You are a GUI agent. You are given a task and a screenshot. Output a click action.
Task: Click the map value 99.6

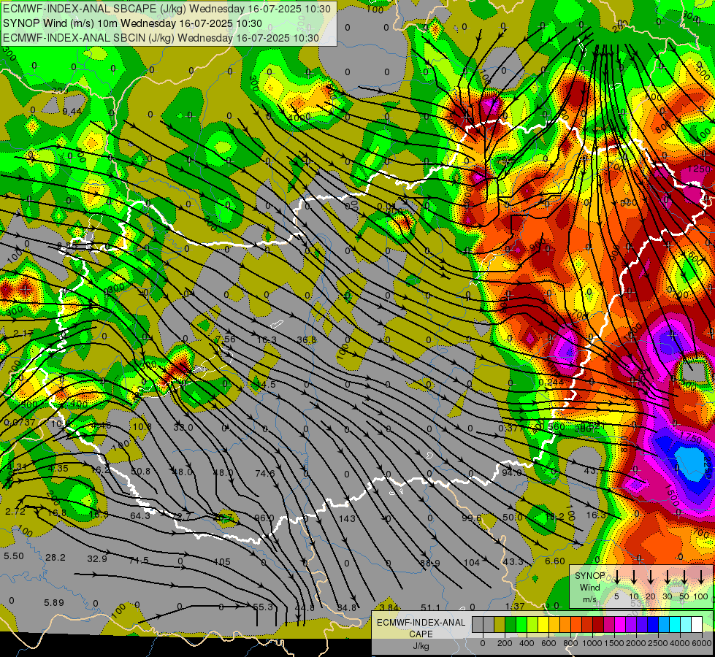[x=472, y=518]
